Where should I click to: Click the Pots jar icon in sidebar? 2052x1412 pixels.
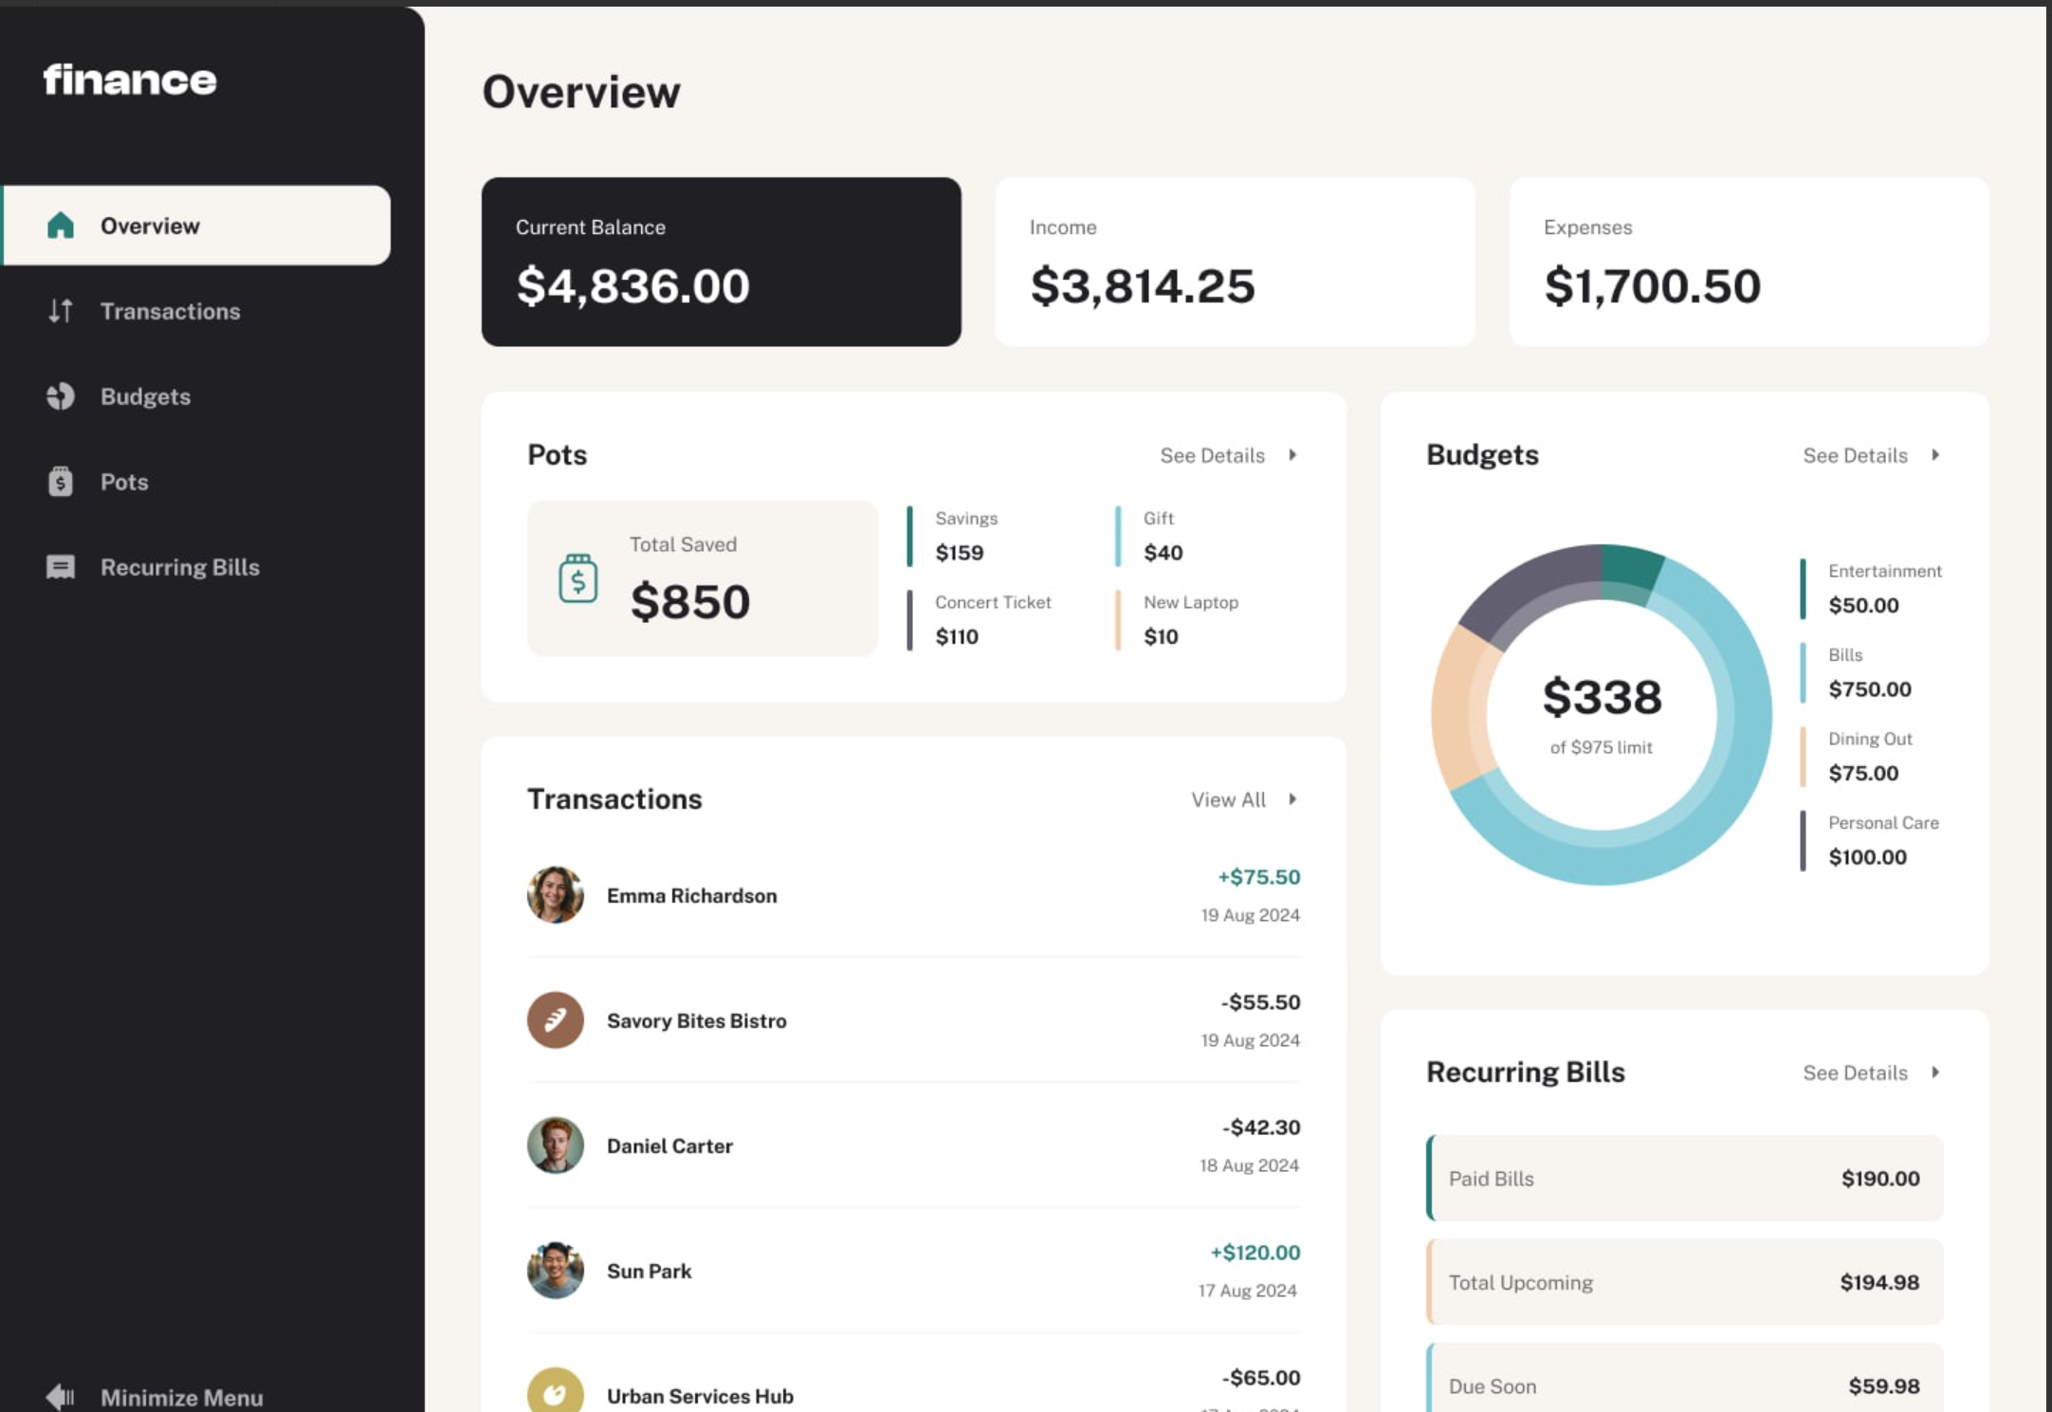[x=61, y=482]
